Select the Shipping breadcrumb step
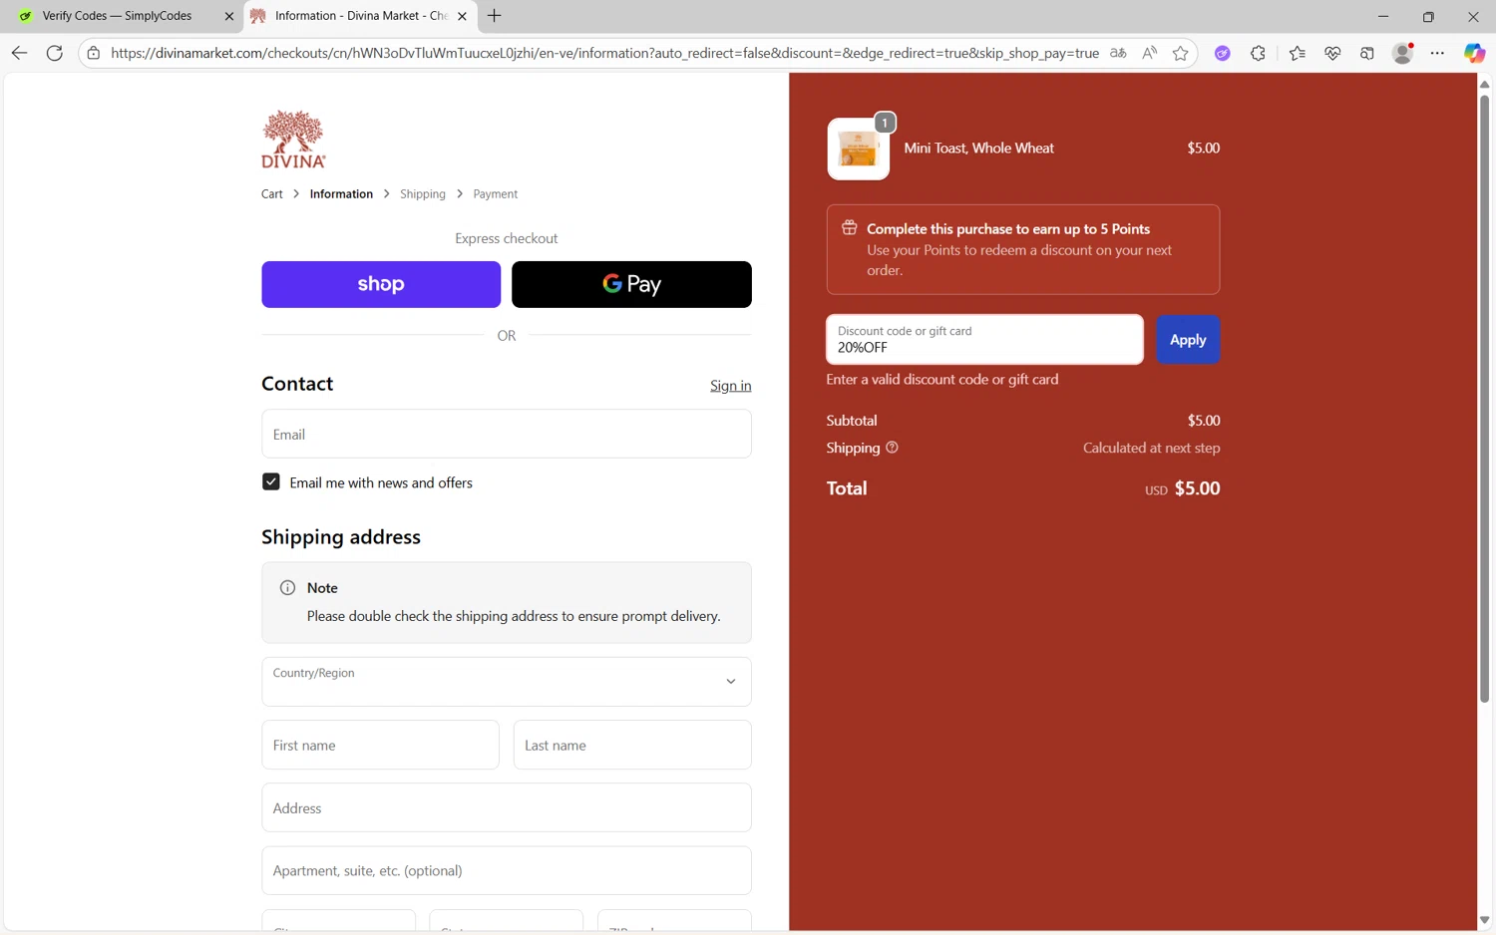 click(423, 193)
